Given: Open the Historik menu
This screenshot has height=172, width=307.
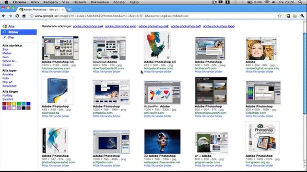Looking at the screenshot, I should 80,2.
